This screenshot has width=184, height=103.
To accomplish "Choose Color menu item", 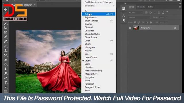I will tap(98, 41).
